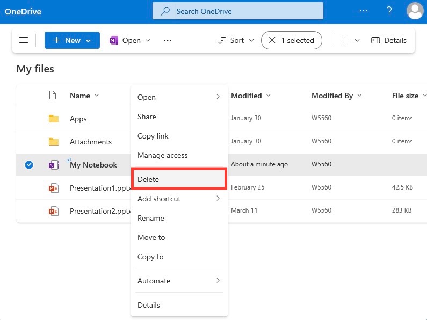Click the Sort arrows icon

point(221,41)
